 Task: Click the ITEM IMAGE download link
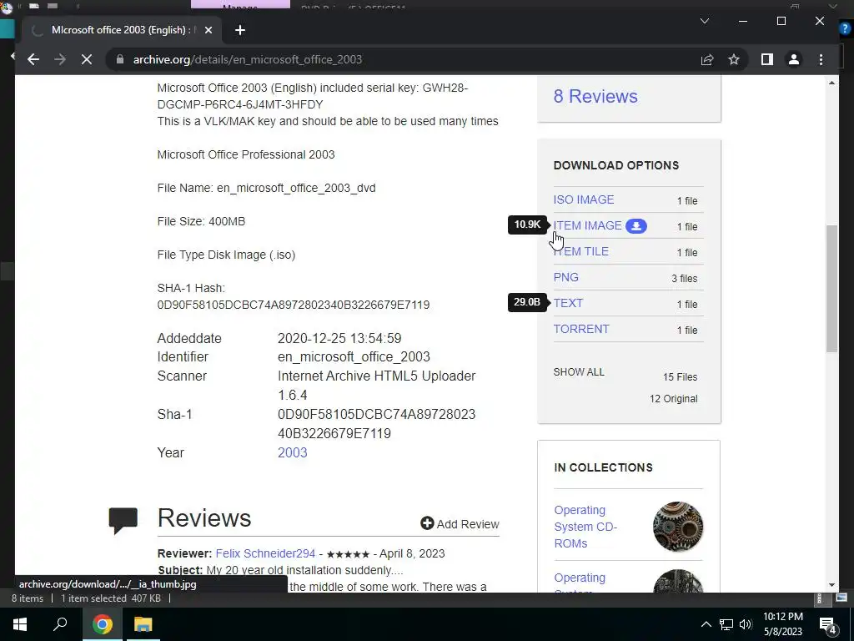tap(587, 225)
